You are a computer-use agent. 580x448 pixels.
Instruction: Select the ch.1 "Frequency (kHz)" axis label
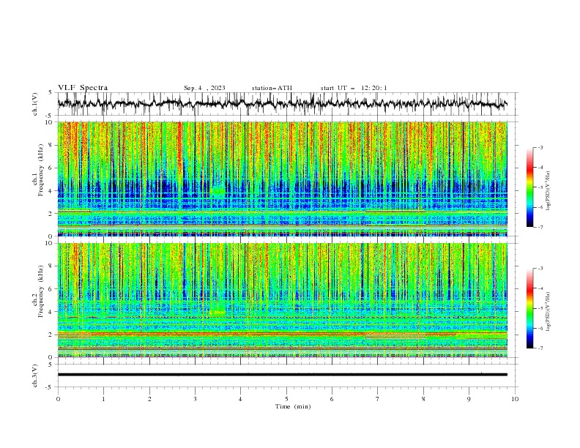point(41,170)
